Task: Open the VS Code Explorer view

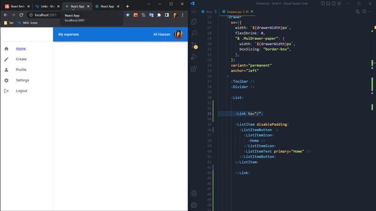Action: click(x=194, y=22)
